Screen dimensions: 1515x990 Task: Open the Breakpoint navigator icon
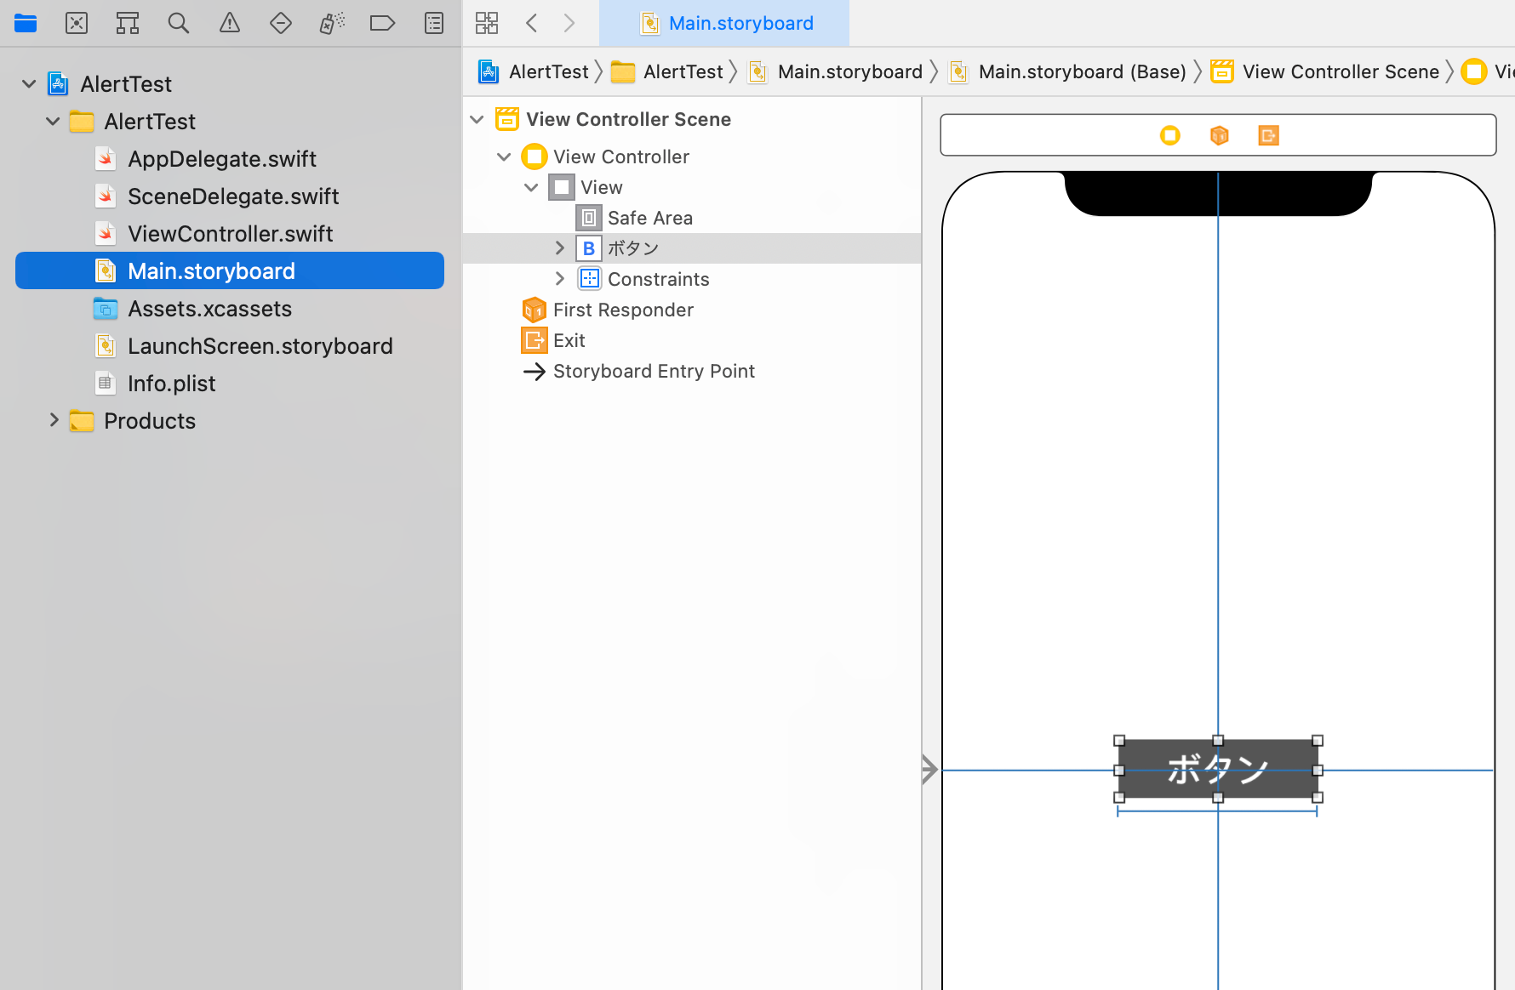click(x=383, y=23)
